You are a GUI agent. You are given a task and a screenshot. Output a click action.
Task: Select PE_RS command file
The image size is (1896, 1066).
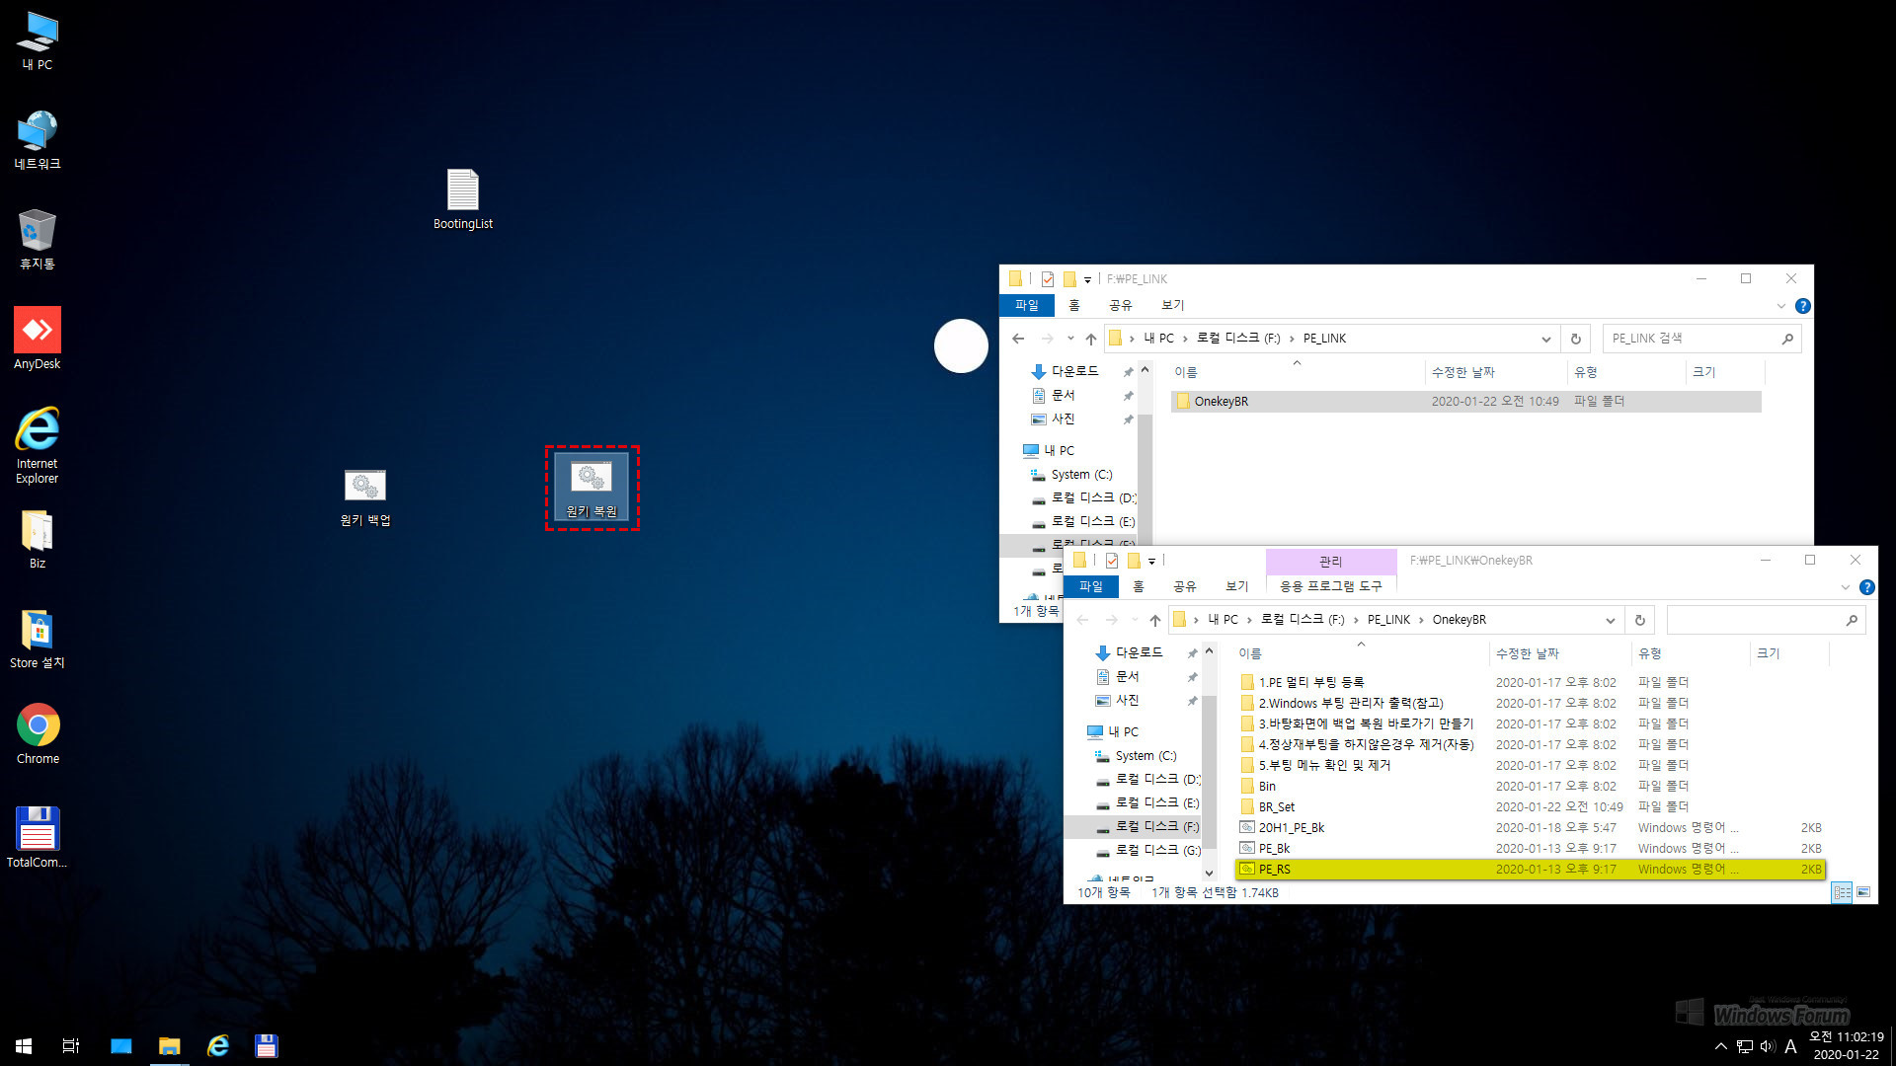point(1274,869)
